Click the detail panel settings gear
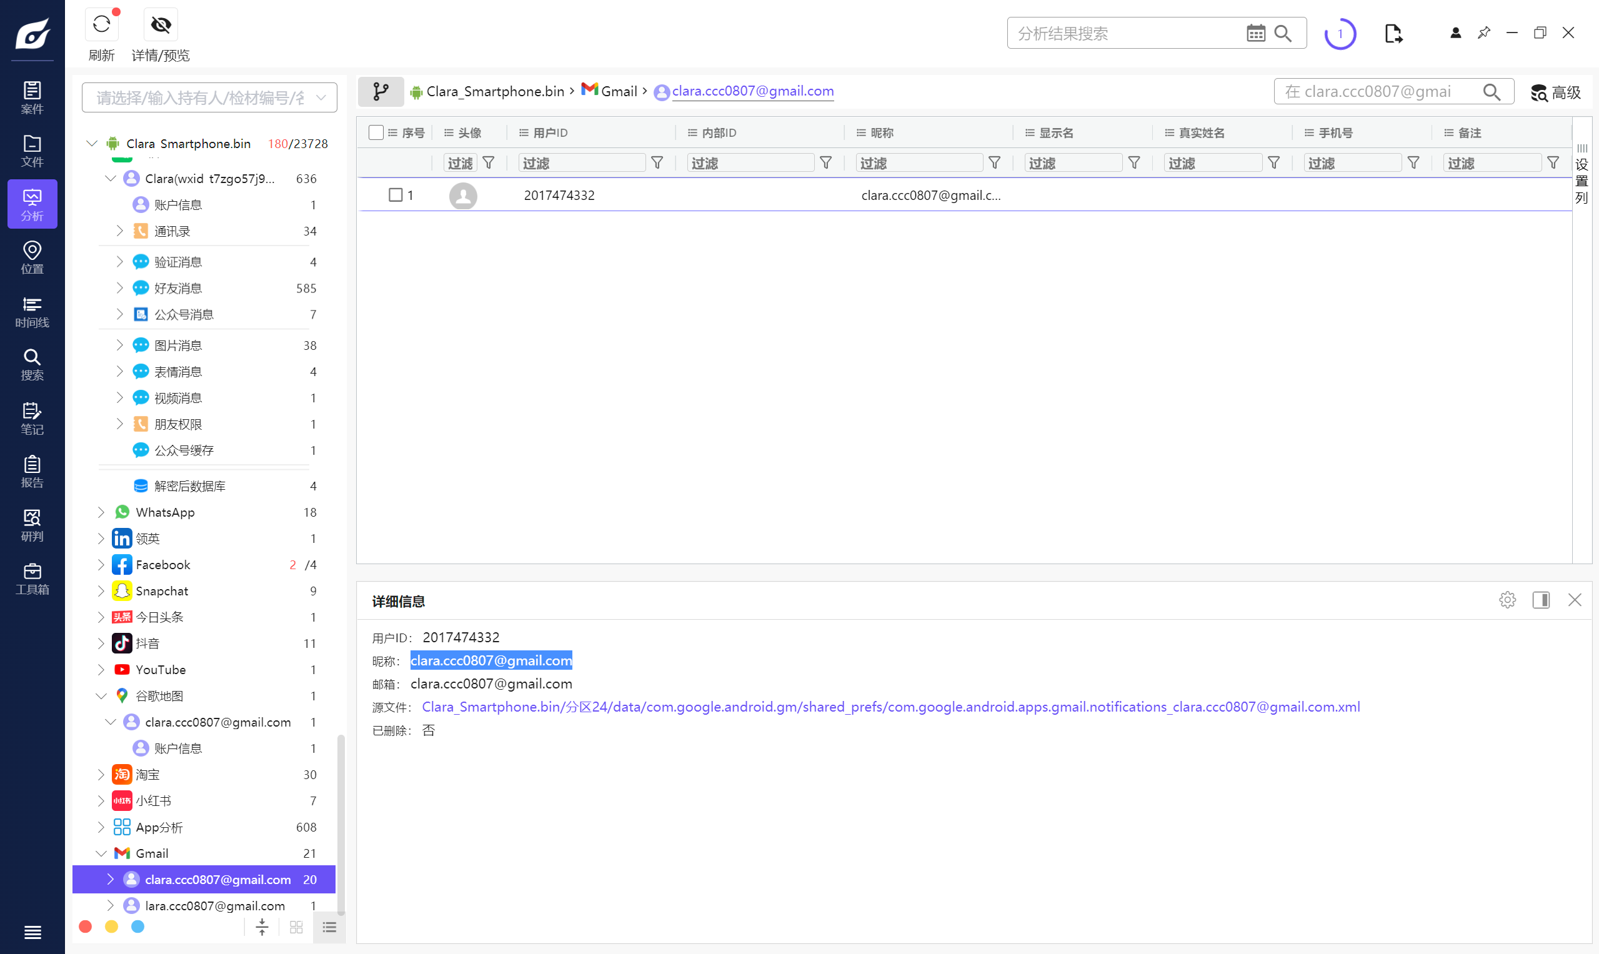The image size is (1599, 954). point(1507,600)
